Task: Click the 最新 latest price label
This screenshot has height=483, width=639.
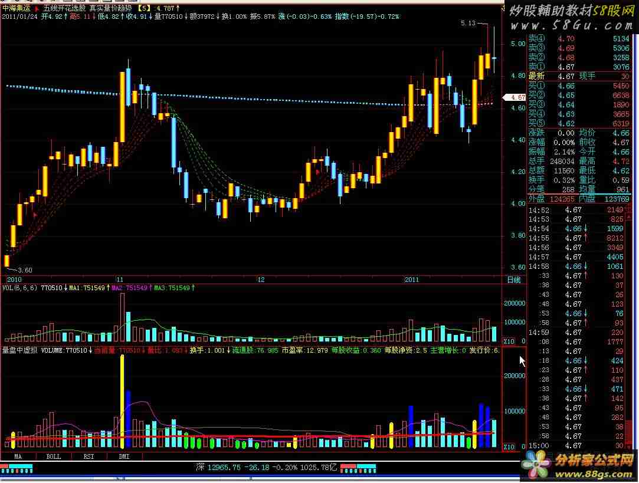Action: [x=536, y=76]
